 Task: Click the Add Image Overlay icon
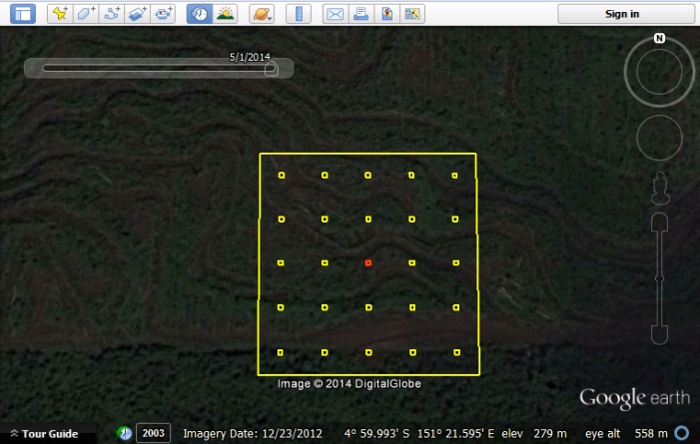(x=137, y=14)
